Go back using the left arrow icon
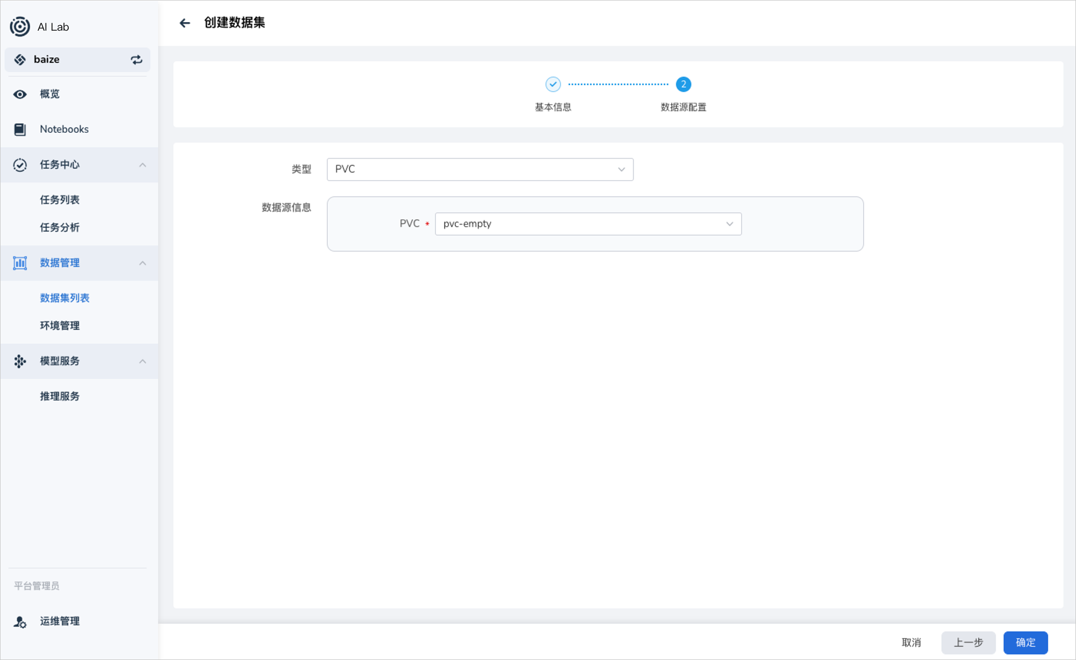This screenshot has height=660, width=1076. [x=185, y=23]
